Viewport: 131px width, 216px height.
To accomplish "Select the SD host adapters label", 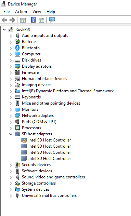I will click(37, 134).
